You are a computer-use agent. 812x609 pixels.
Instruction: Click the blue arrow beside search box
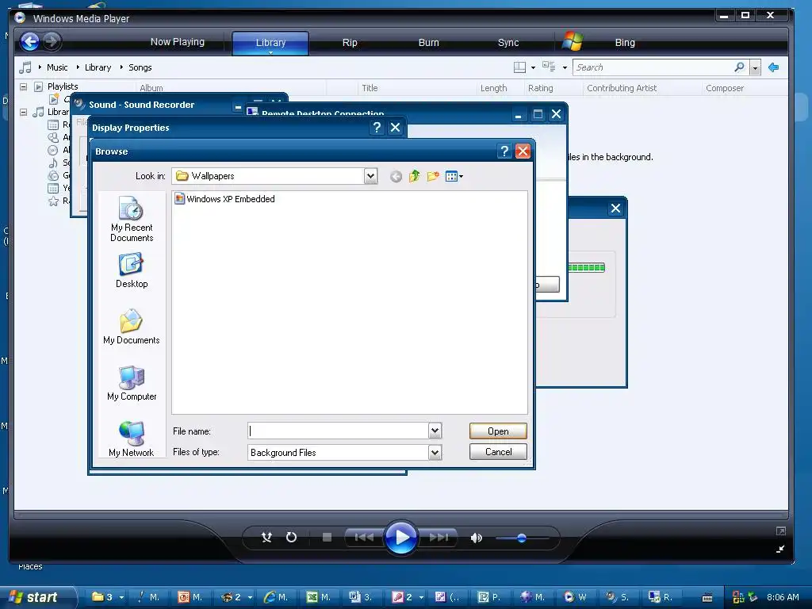pos(774,67)
